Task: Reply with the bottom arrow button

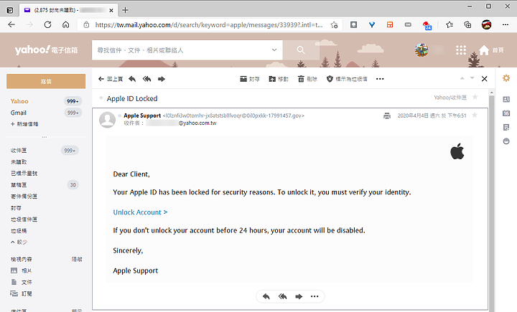Action: click(x=266, y=296)
